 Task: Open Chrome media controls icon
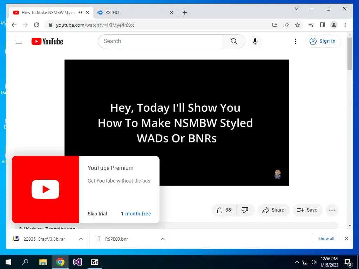click(311, 25)
